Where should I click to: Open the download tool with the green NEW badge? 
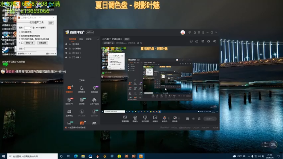(94, 113)
